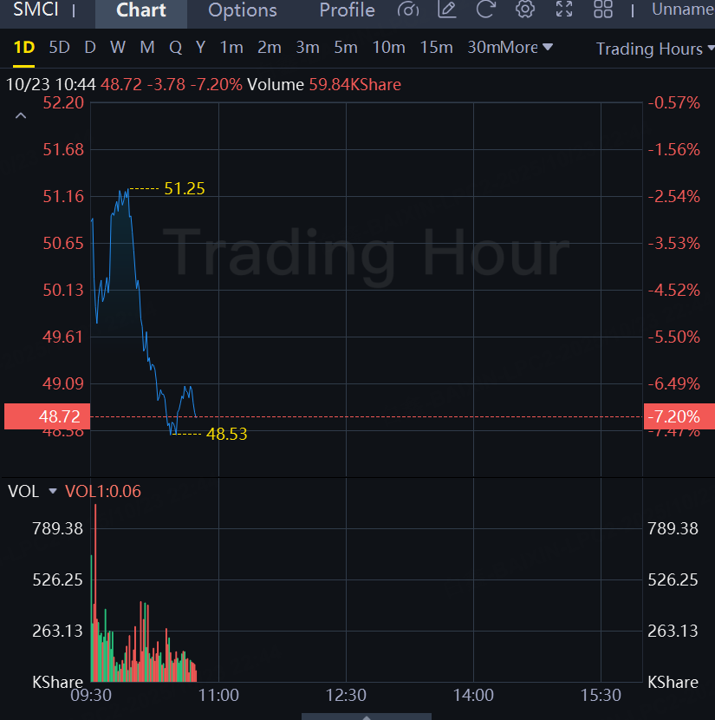Select the drawing pencil edit icon
The height and width of the screenshot is (720, 715).
coord(447,10)
